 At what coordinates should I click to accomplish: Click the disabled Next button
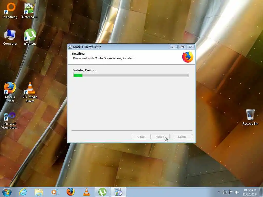click(x=160, y=137)
